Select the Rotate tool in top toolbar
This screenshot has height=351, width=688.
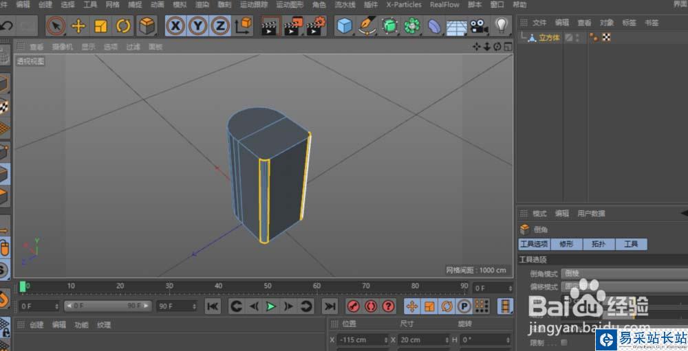pyautogui.click(x=123, y=27)
